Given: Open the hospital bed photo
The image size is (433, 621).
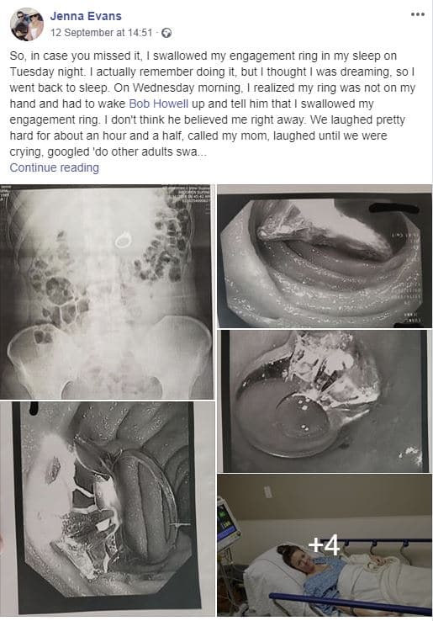Looking at the screenshot, I should (x=325, y=545).
